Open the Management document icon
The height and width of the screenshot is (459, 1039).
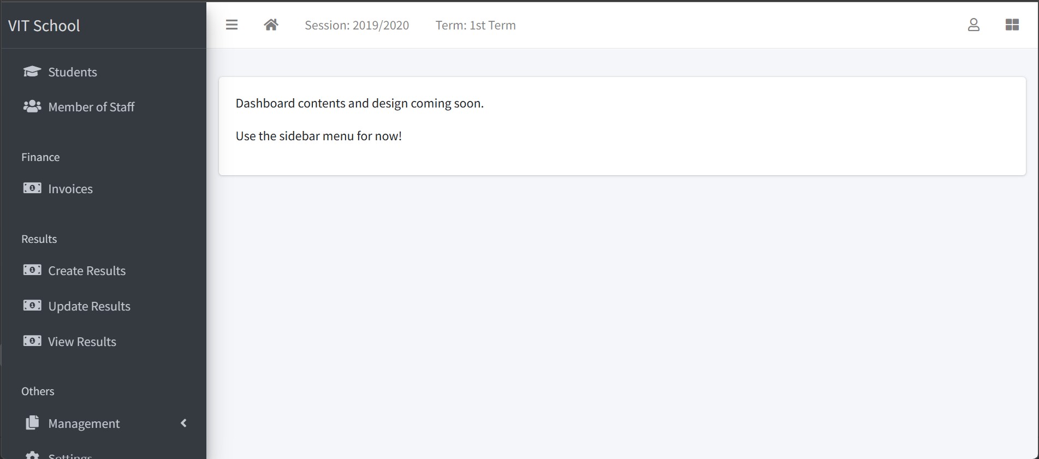[x=32, y=422]
